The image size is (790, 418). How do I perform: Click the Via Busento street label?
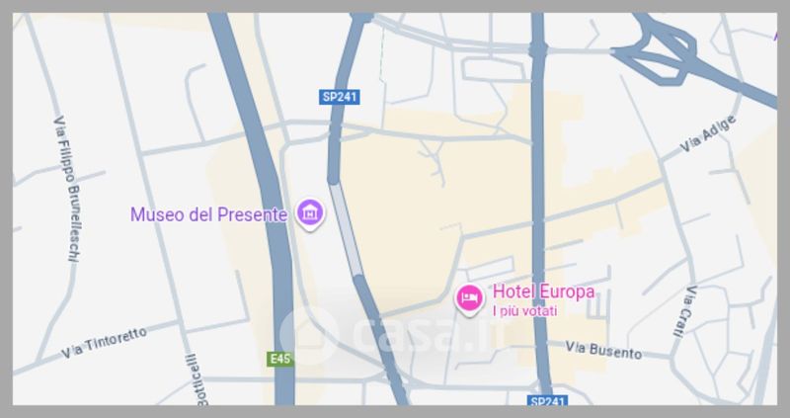tap(603, 350)
